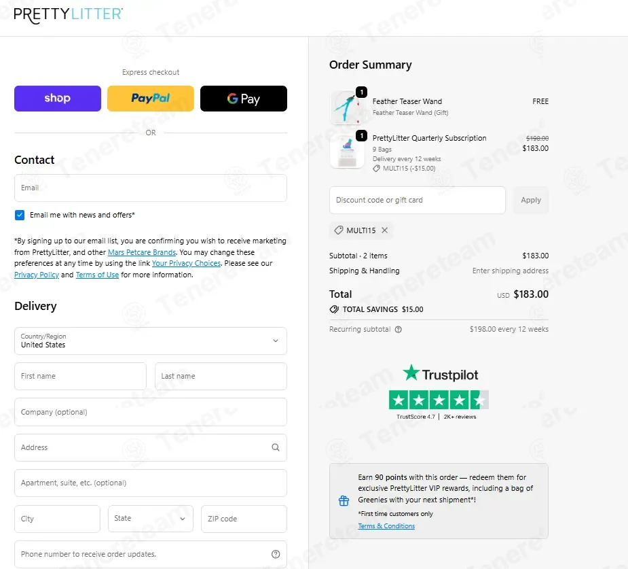
Task: Click the address search magnifier icon
Action: [276, 447]
